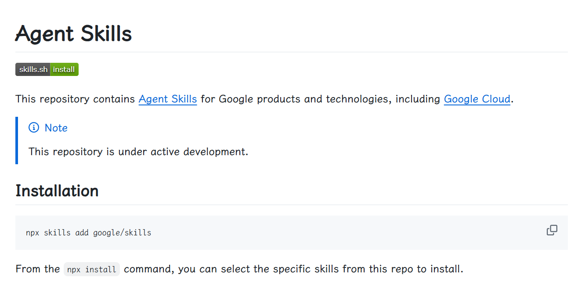Click the phrase This repository contains
This screenshot has height=292, width=585.
(75, 99)
